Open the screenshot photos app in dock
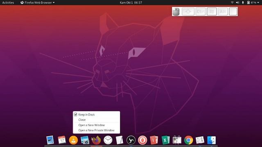The image size is (262, 147). pos(85,140)
